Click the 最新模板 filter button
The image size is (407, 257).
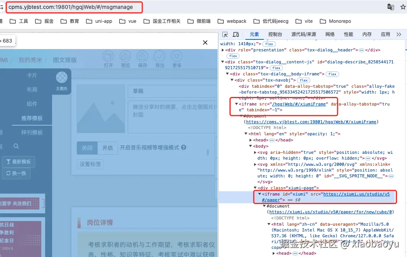19,162
